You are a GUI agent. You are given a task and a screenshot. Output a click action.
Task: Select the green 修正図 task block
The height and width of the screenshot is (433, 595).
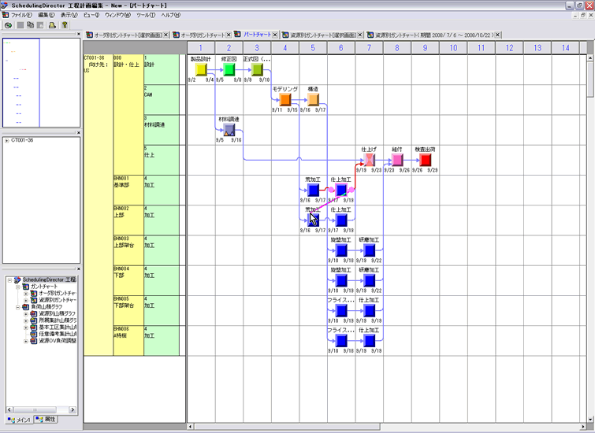point(229,70)
